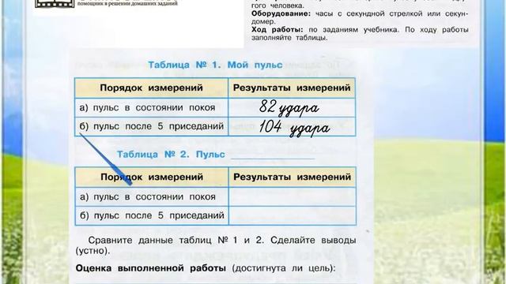
Task: Click 'Оборудование:' label text
Action: point(281,14)
